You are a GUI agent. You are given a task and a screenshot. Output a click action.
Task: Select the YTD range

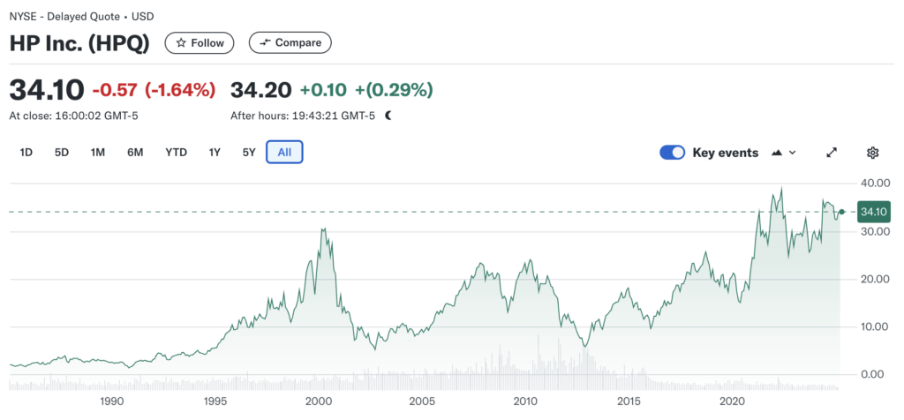coord(176,152)
